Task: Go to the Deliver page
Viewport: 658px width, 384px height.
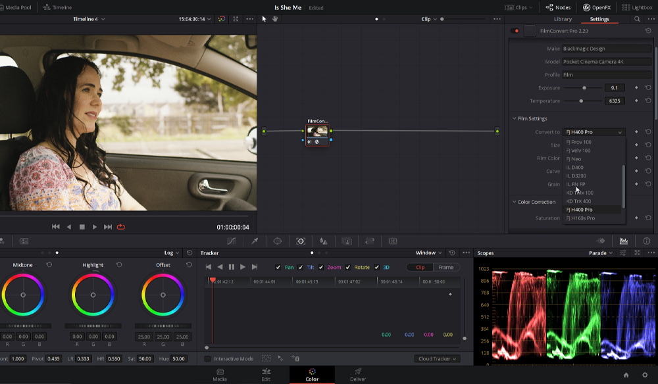Action: coord(358,375)
